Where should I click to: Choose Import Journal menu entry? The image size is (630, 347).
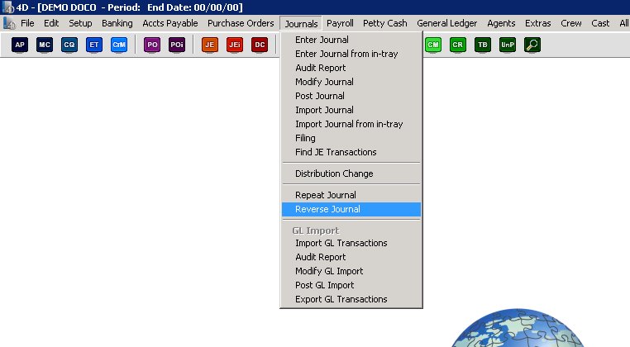click(x=351, y=110)
